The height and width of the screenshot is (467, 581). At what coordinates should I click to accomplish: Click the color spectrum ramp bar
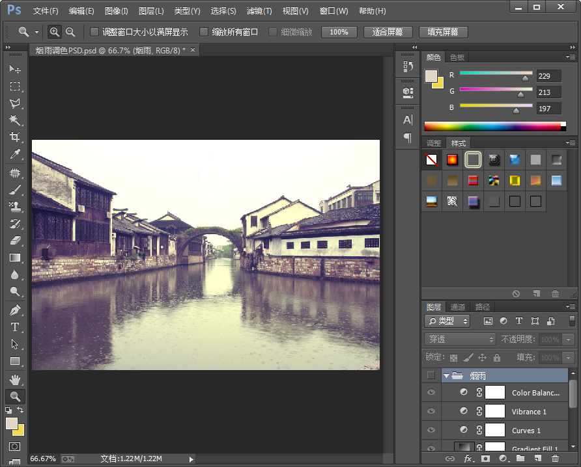pos(492,126)
